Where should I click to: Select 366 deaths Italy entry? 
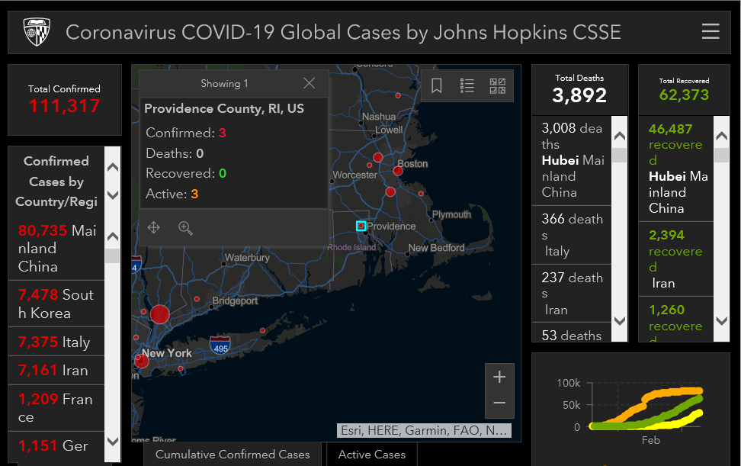(572, 235)
